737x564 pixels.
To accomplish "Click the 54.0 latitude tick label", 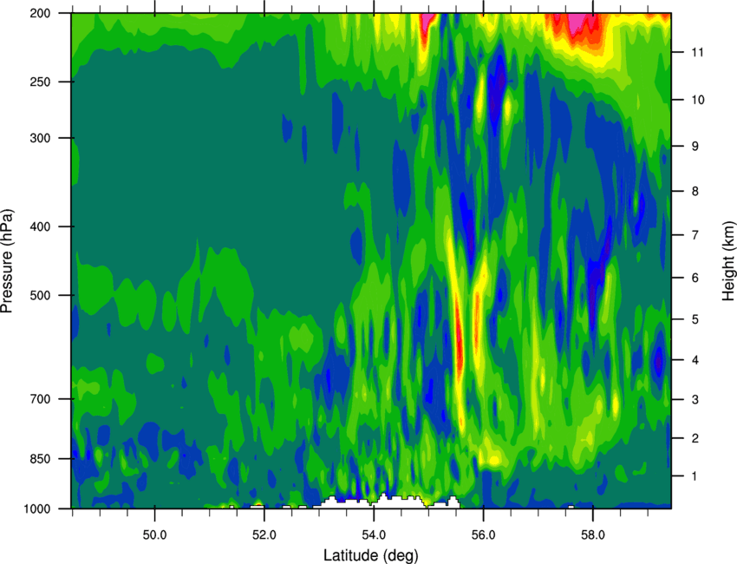I will pyautogui.click(x=374, y=535).
